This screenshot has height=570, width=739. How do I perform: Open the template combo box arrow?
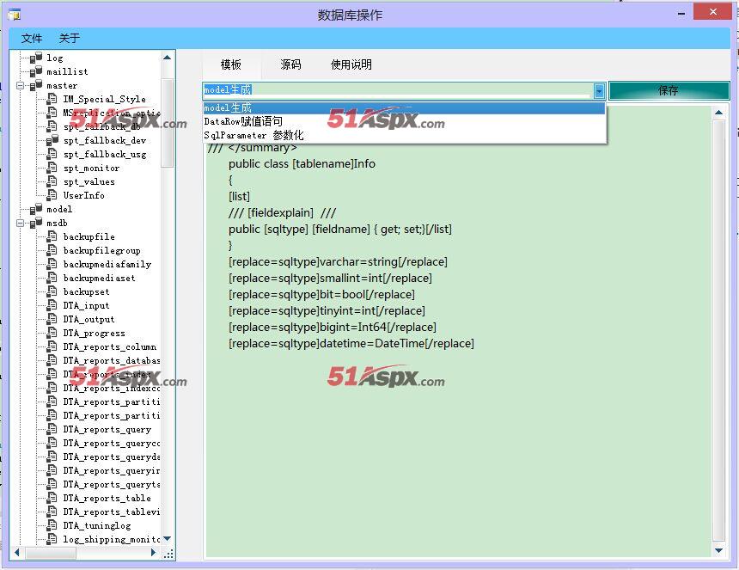click(599, 90)
